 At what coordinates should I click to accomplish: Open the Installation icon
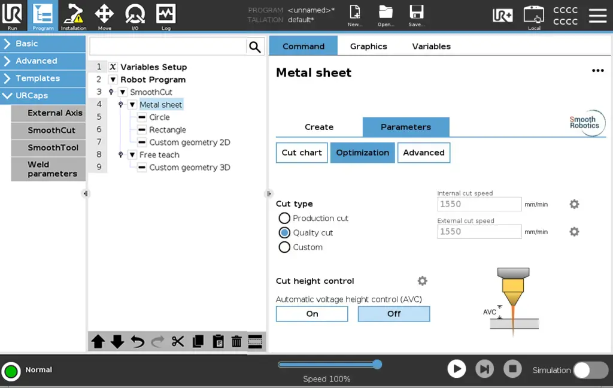[74, 16]
